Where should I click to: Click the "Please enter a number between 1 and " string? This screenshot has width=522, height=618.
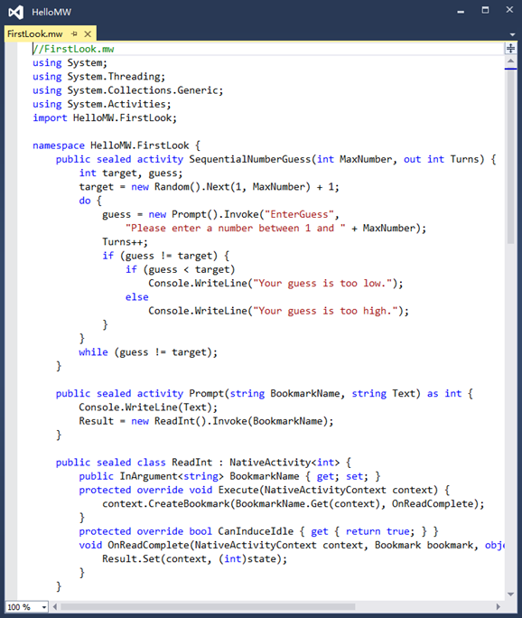[235, 229]
